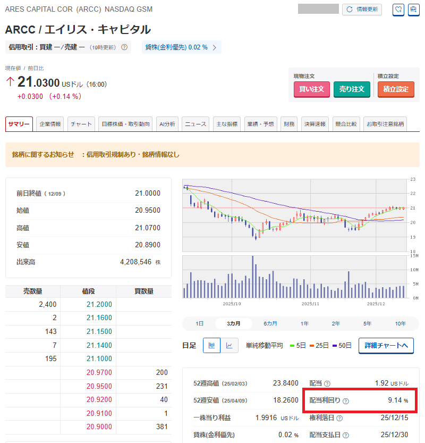Open the チャート tab
This screenshot has width=425, height=443.
(x=81, y=124)
